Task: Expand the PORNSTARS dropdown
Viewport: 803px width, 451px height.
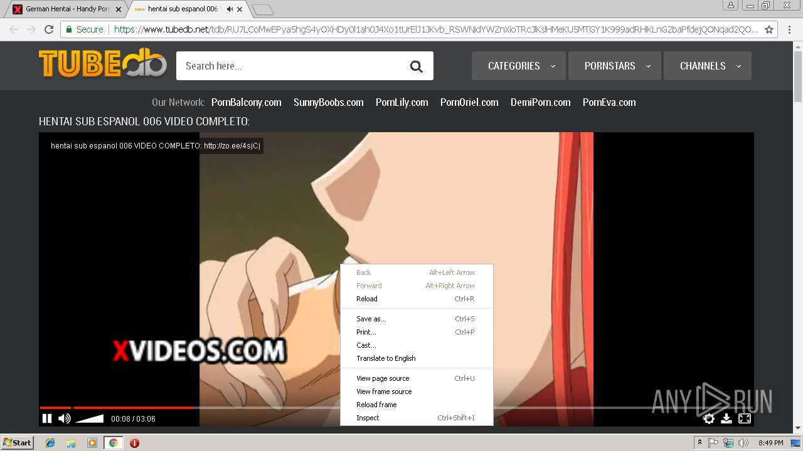Action: (615, 66)
